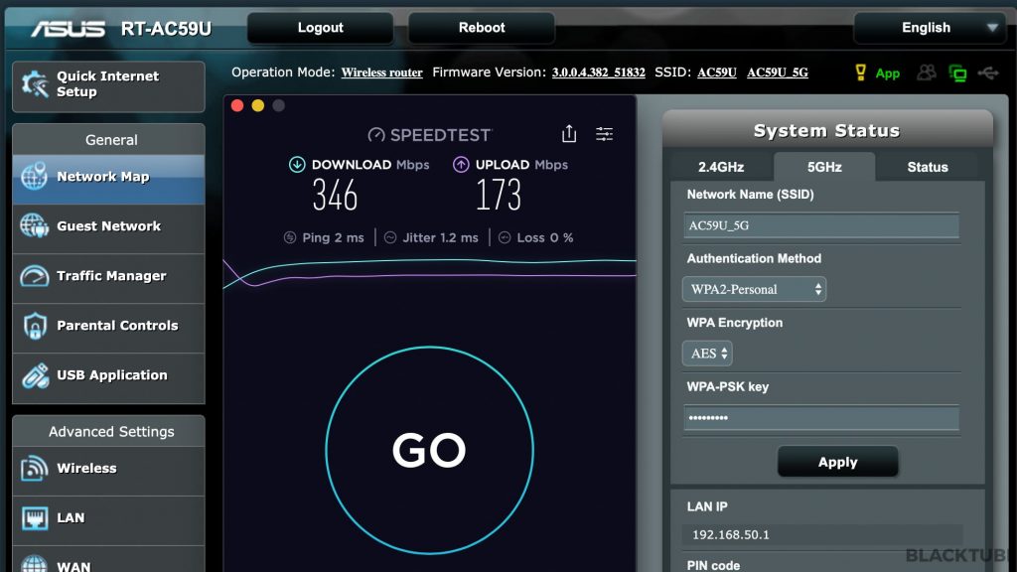This screenshot has width=1017, height=572.
Task: Click the Speedtest share results icon
Action: (x=569, y=134)
